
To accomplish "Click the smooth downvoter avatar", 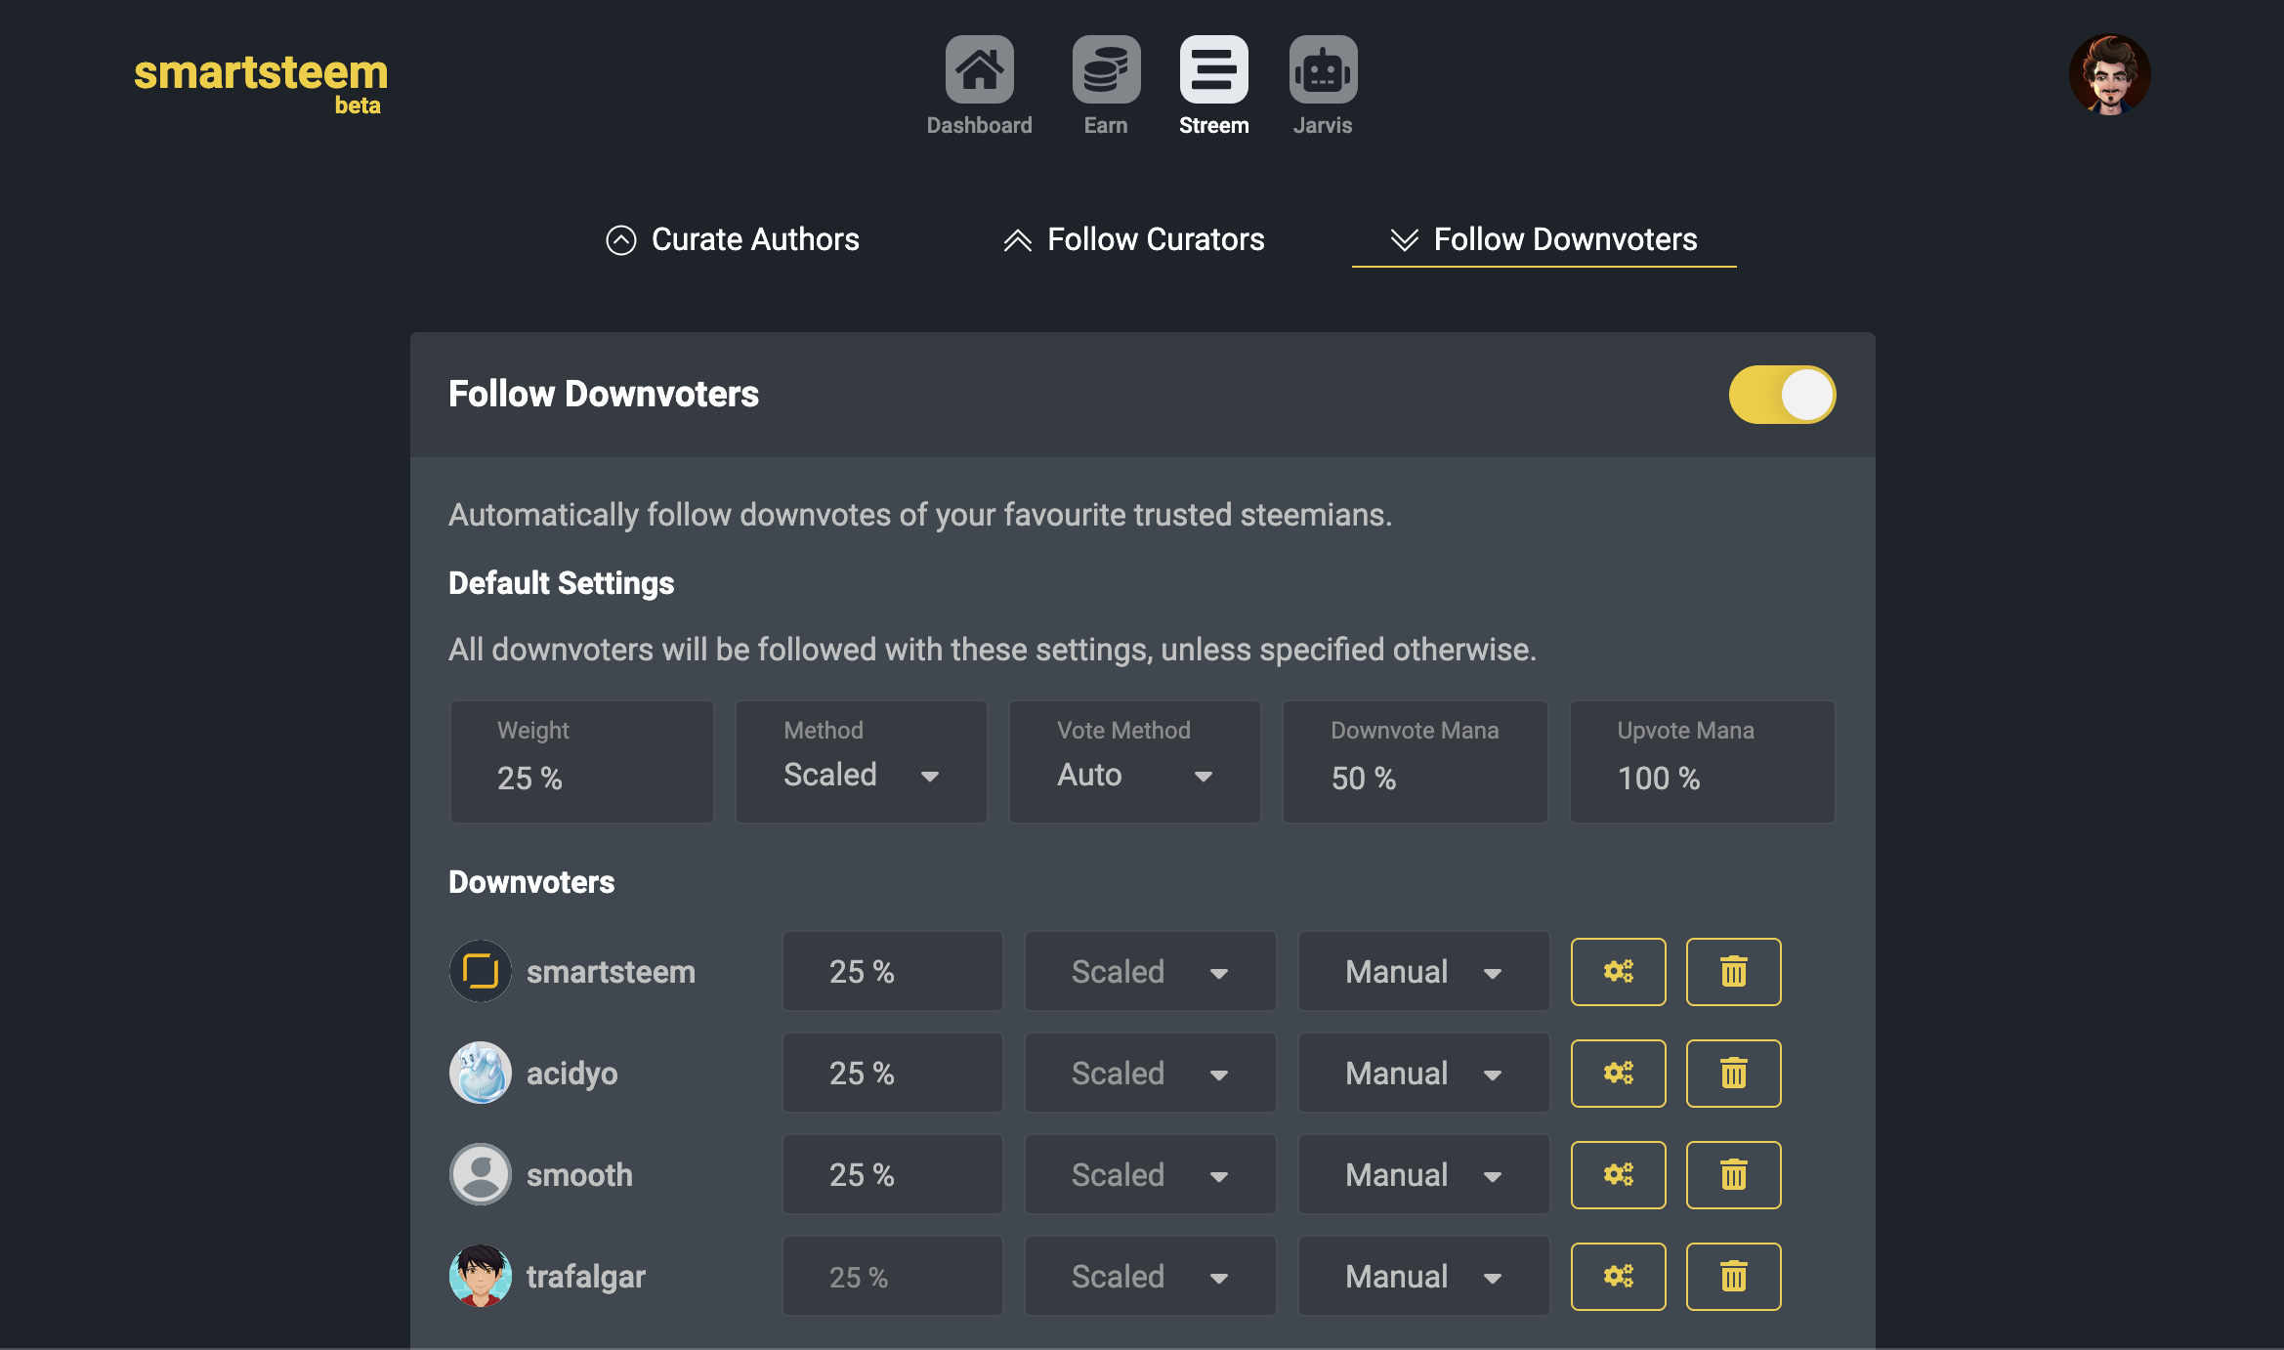I will 480,1174.
